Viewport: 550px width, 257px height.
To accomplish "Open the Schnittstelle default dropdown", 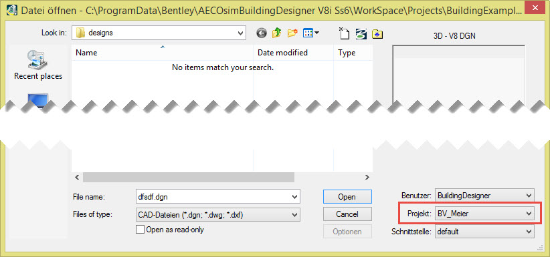I will pos(484,232).
